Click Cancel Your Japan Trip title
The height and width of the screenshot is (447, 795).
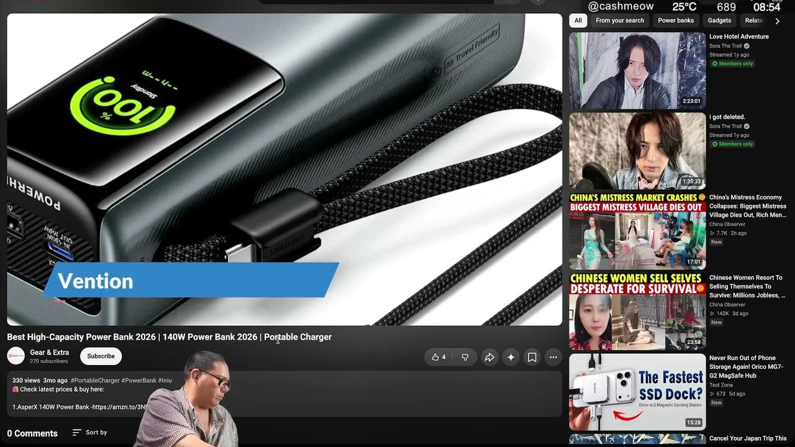tap(748, 438)
